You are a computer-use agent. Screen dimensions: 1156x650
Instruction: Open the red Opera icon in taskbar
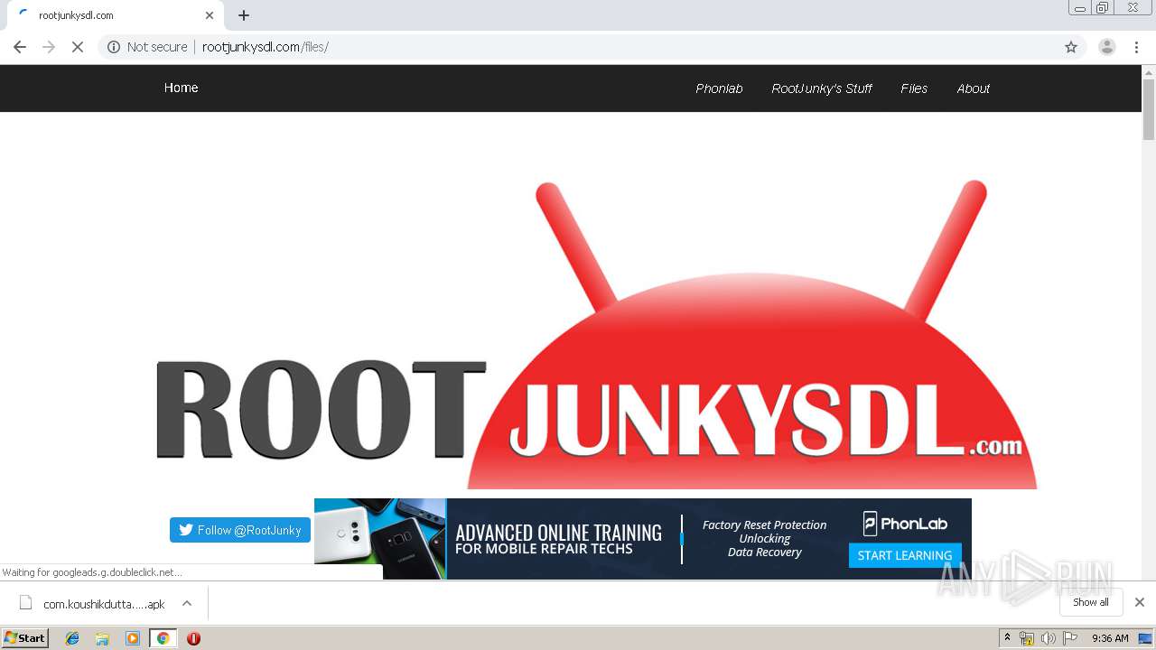(193, 638)
